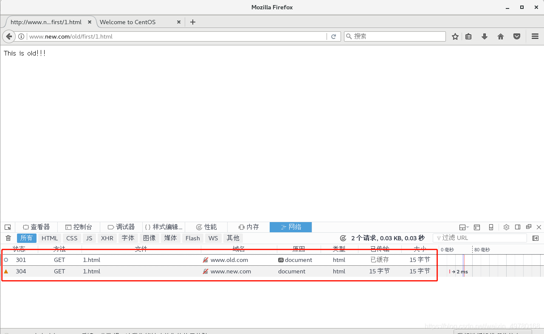Click the browser back arrow button

pyautogui.click(x=9, y=36)
